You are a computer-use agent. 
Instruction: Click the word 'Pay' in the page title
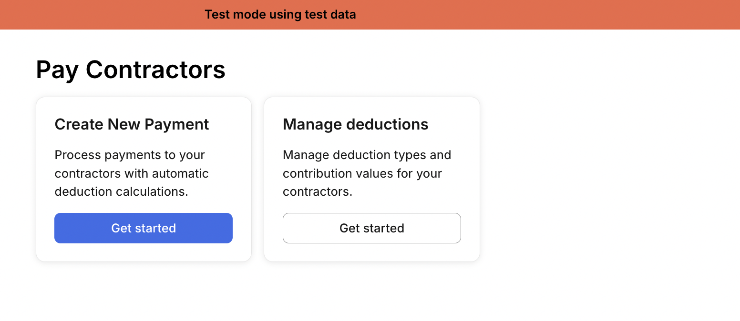(x=57, y=70)
